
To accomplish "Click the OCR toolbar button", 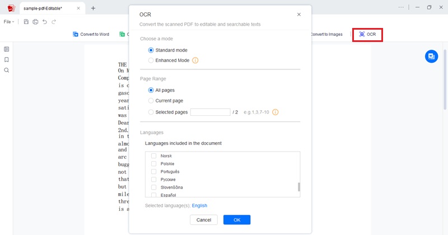I will [x=367, y=34].
